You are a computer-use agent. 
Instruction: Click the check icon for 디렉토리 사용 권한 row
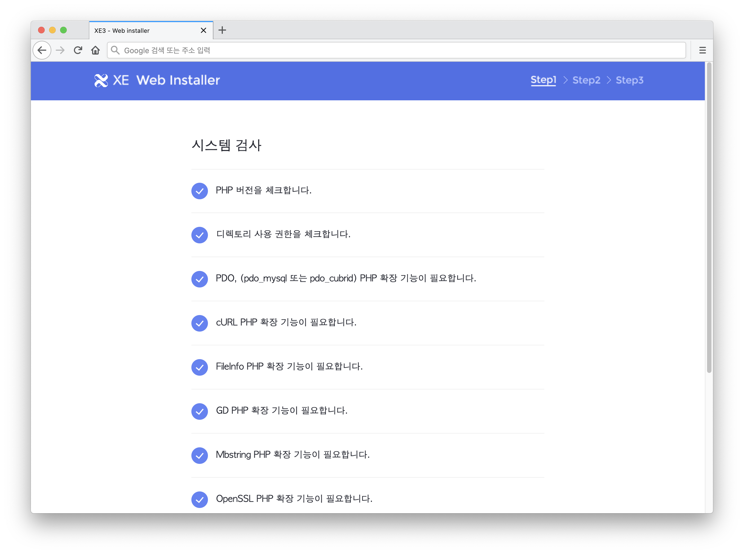(x=200, y=235)
